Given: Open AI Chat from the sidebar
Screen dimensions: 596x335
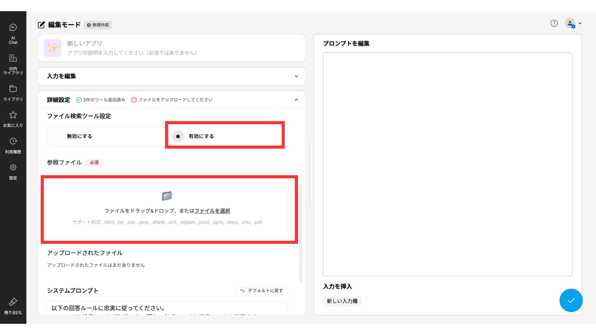Looking at the screenshot, I should tap(13, 33).
